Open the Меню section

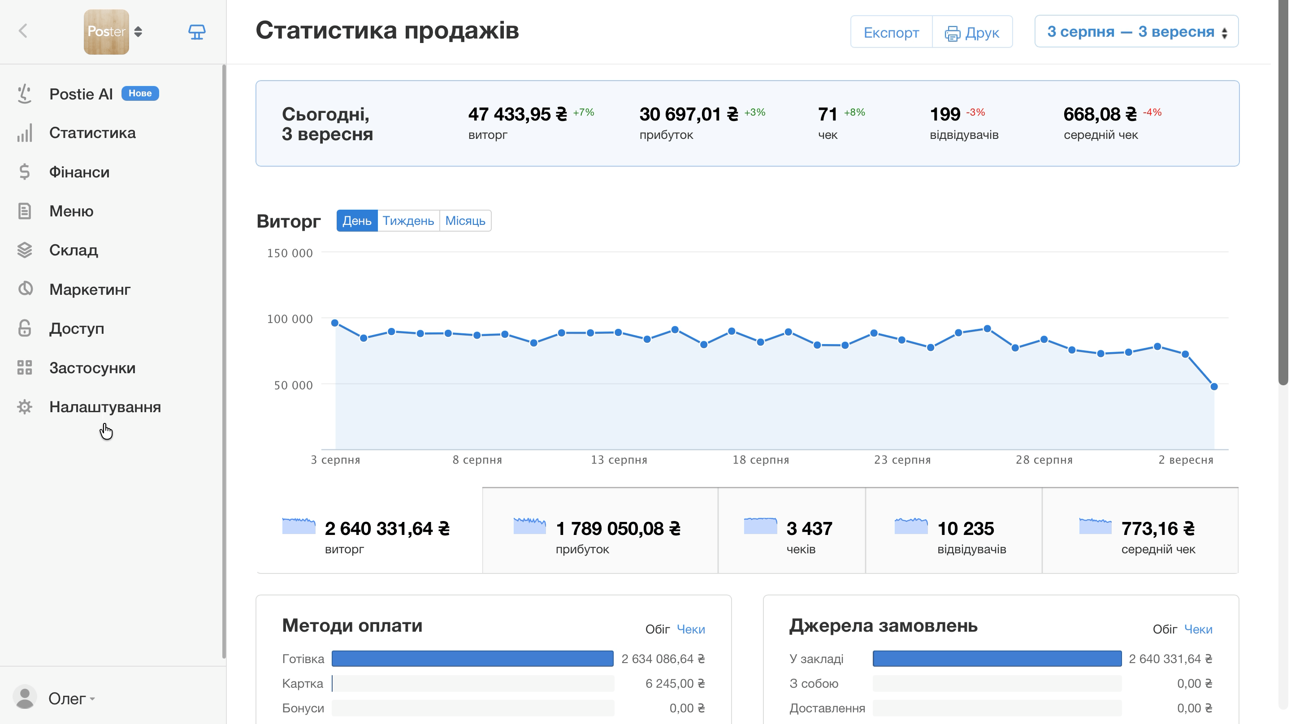tap(71, 211)
